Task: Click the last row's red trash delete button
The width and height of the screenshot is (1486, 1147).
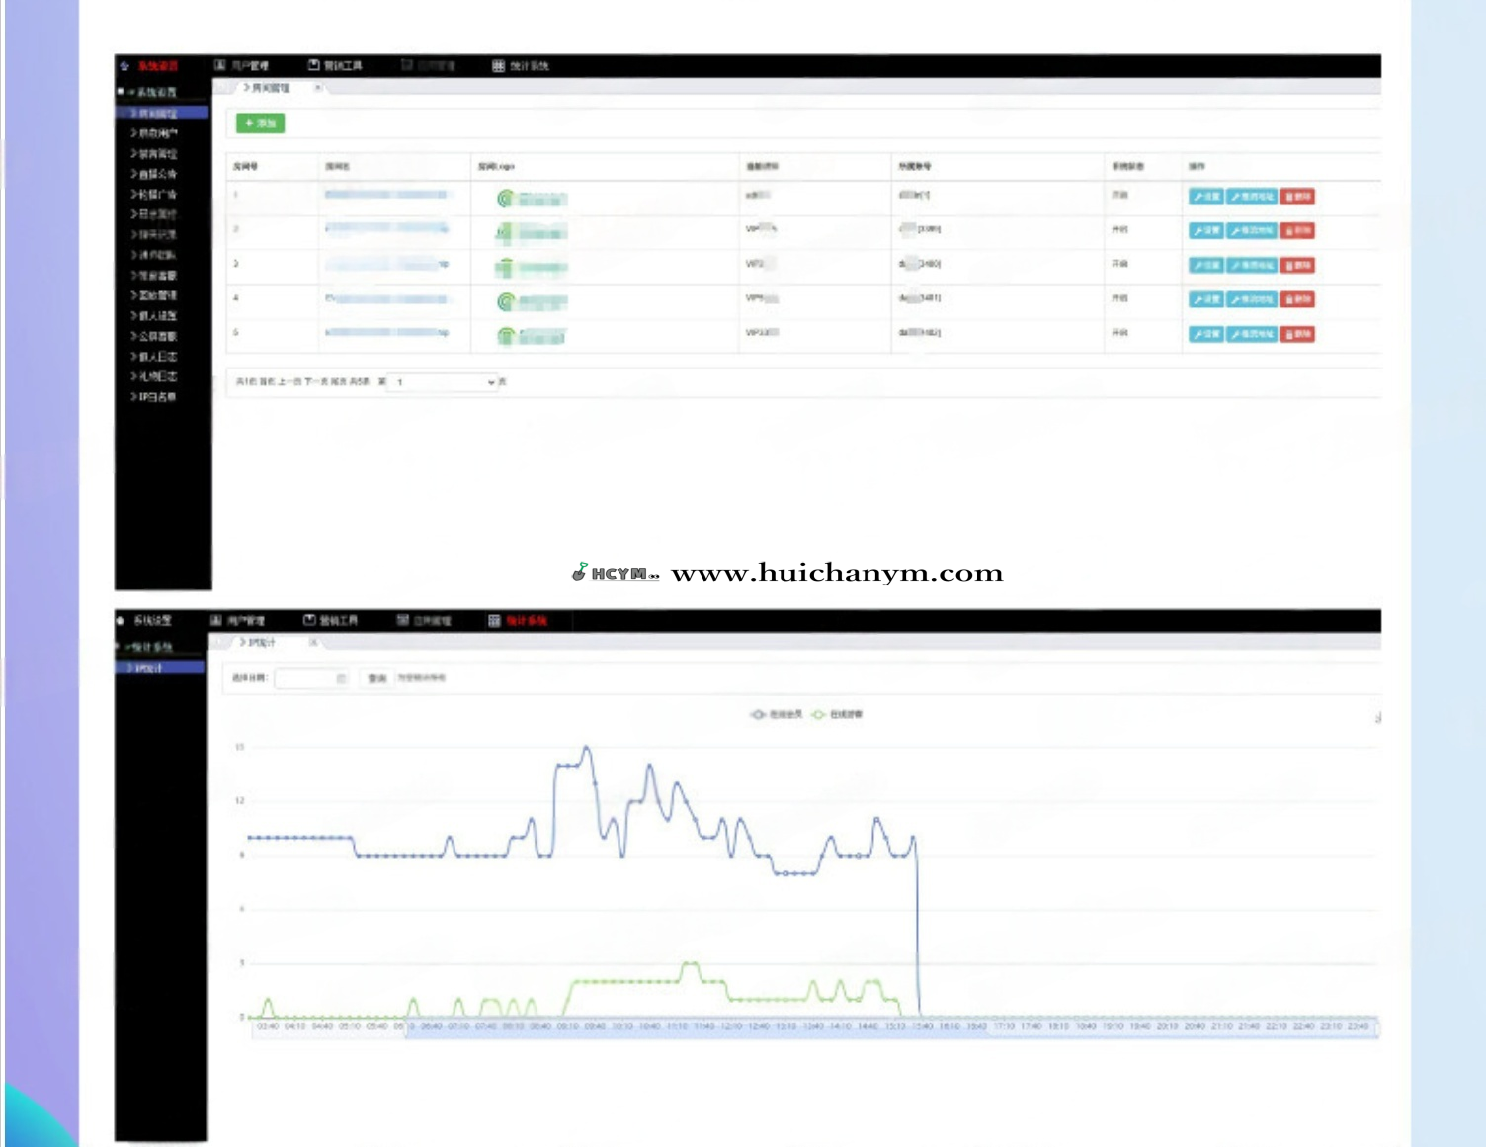Action: click(x=1297, y=334)
